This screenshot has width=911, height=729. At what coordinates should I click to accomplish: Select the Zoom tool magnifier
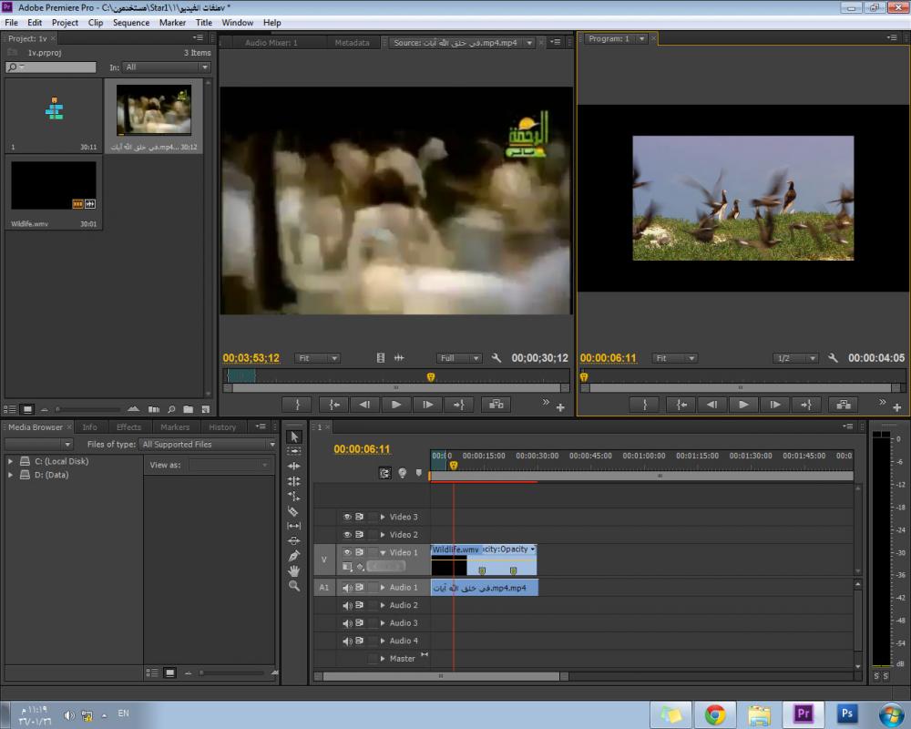click(294, 586)
